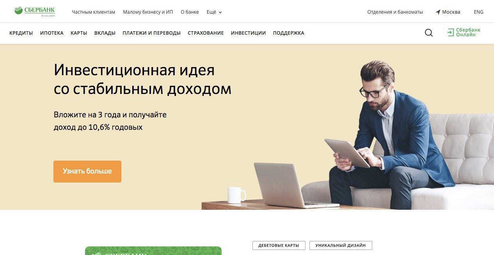This screenshot has width=494, height=255.
Task: Click the location arrow icon near Москва
Action: [x=438, y=12]
